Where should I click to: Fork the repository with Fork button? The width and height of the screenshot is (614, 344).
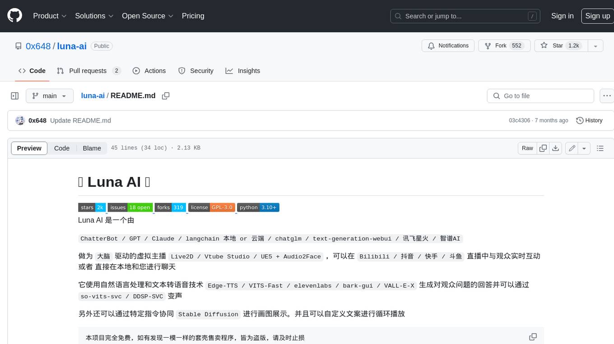pos(504,46)
